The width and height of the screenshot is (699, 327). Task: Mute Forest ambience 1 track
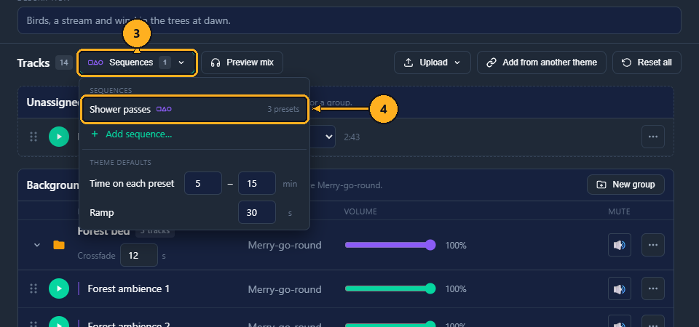pos(619,288)
